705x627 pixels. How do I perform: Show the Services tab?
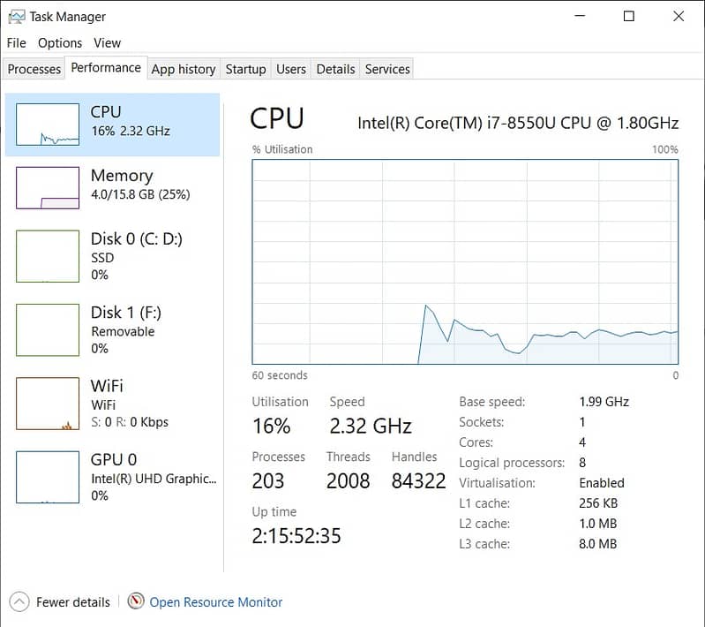(387, 69)
